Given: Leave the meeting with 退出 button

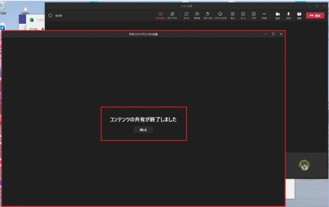Looking at the screenshot, I should coord(315,15).
